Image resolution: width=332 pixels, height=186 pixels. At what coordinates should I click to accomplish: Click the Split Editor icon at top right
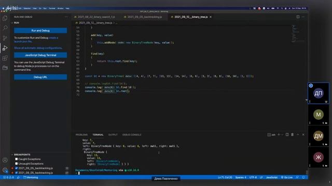(x=298, y=17)
